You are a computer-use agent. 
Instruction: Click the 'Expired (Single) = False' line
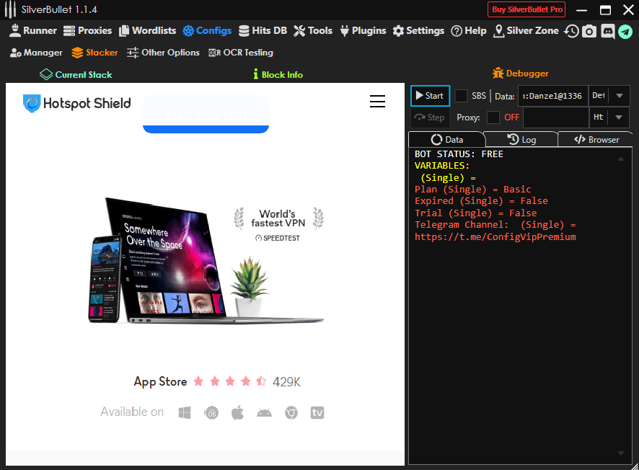[481, 201]
